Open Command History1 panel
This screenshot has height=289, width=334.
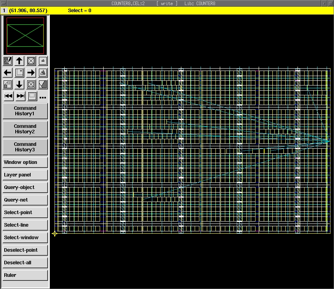click(x=25, y=111)
